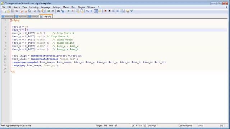230x129 pixels.
Task: Save the file using the floppy disk icon
Action: 13,11
